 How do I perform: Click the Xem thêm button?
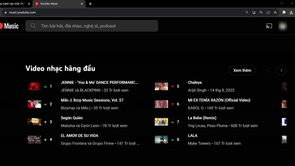click(x=242, y=70)
